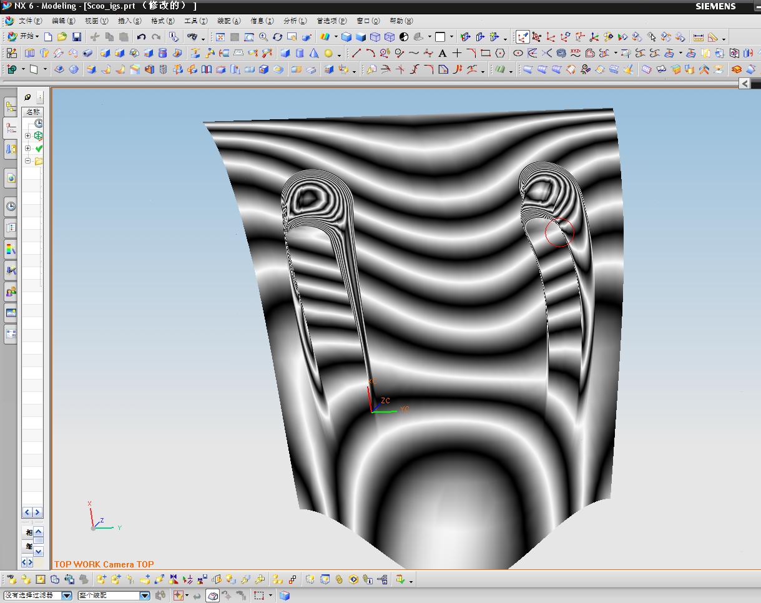This screenshot has width=761, height=603.
Task: Open the rainbow face analysis icon
Action: pyautogui.click(x=325, y=37)
